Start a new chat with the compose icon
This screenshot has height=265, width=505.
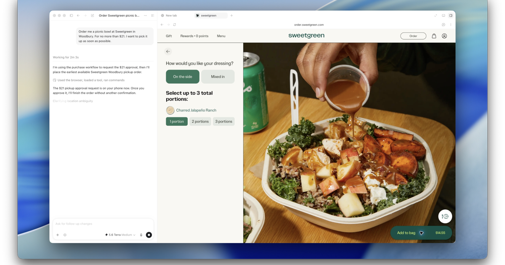93,16
